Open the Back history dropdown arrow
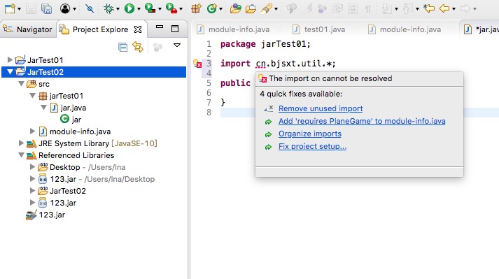The width and height of the screenshot is (499, 279). click(454, 9)
